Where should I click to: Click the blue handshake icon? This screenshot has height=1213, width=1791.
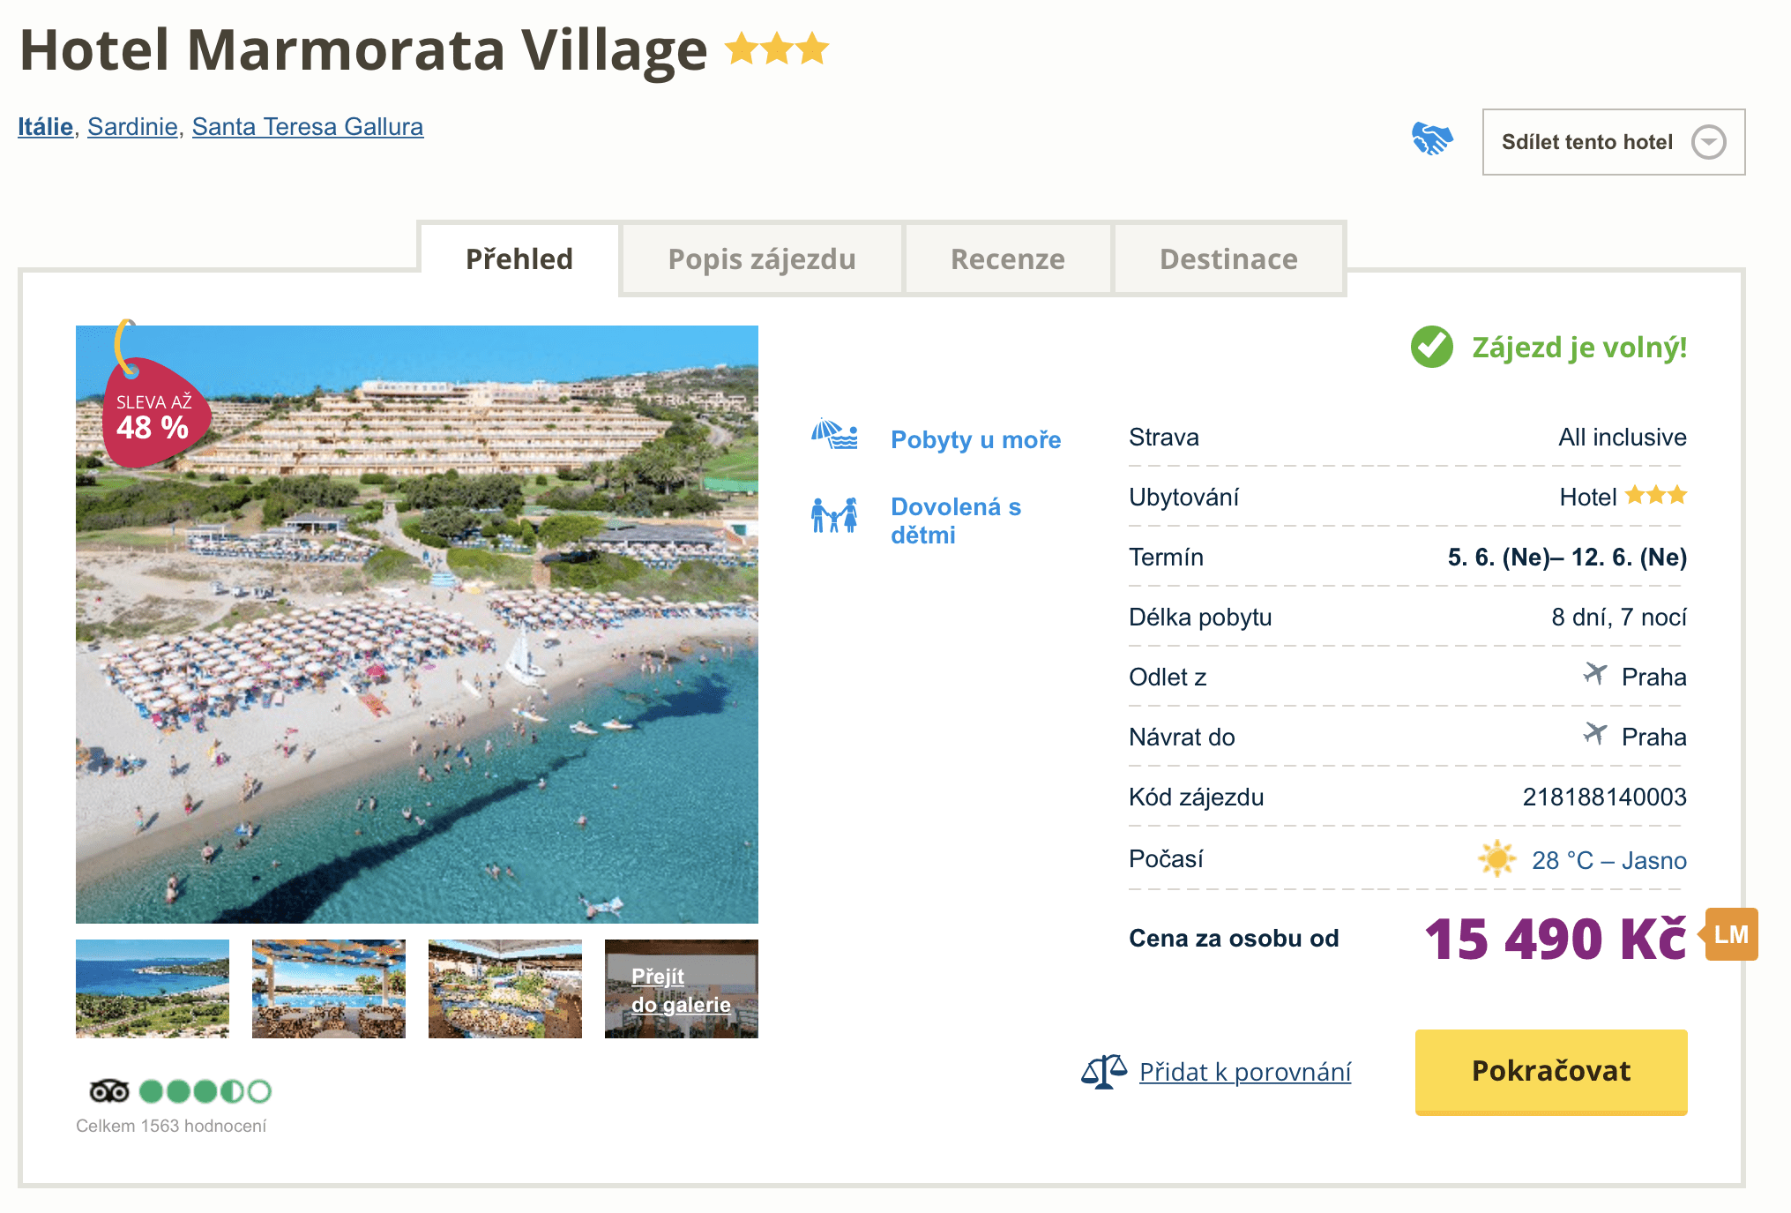(1432, 139)
